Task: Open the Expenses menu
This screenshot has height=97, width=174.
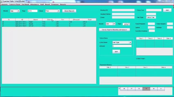Action: tap(55, 5)
